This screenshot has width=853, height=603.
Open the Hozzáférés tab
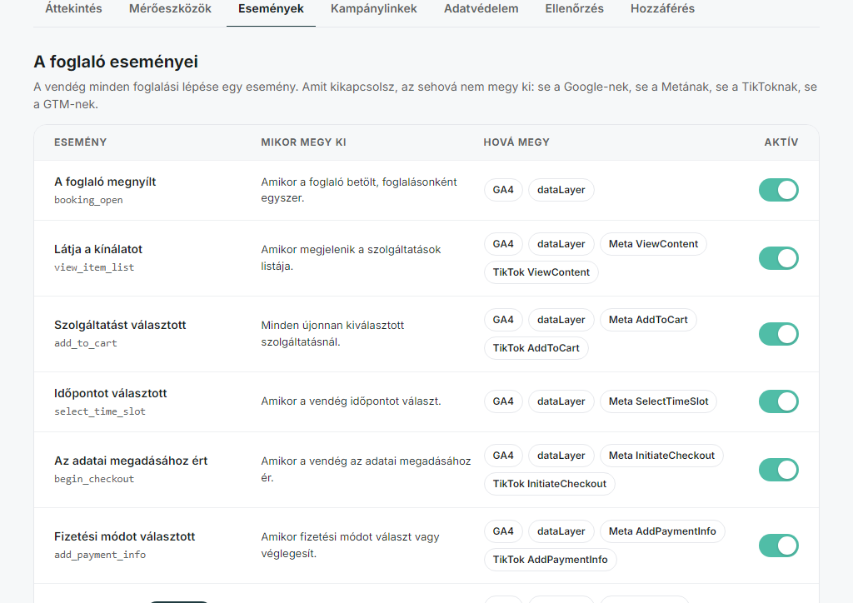pyautogui.click(x=662, y=8)
